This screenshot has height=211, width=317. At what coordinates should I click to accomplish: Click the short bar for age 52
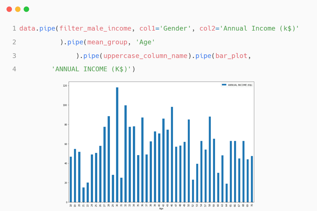pos(193,191)
